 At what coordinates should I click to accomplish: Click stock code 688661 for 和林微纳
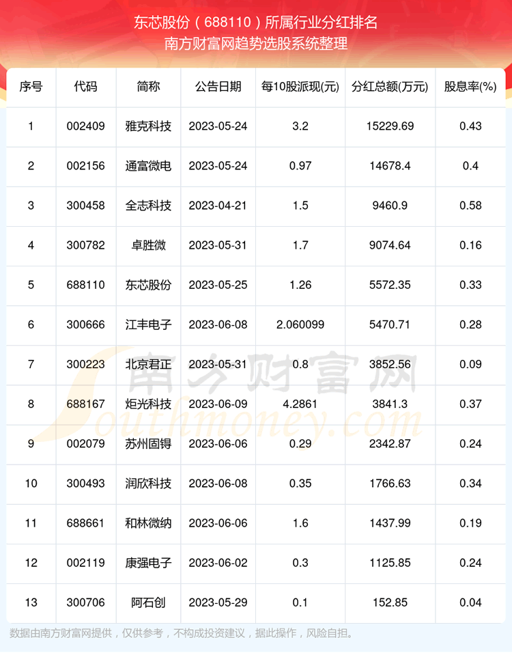(85, 523)
